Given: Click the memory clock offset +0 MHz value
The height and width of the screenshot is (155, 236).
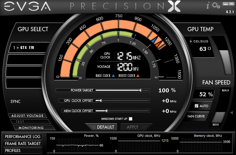Looking at the screenshot, I should tap(169, 111).
